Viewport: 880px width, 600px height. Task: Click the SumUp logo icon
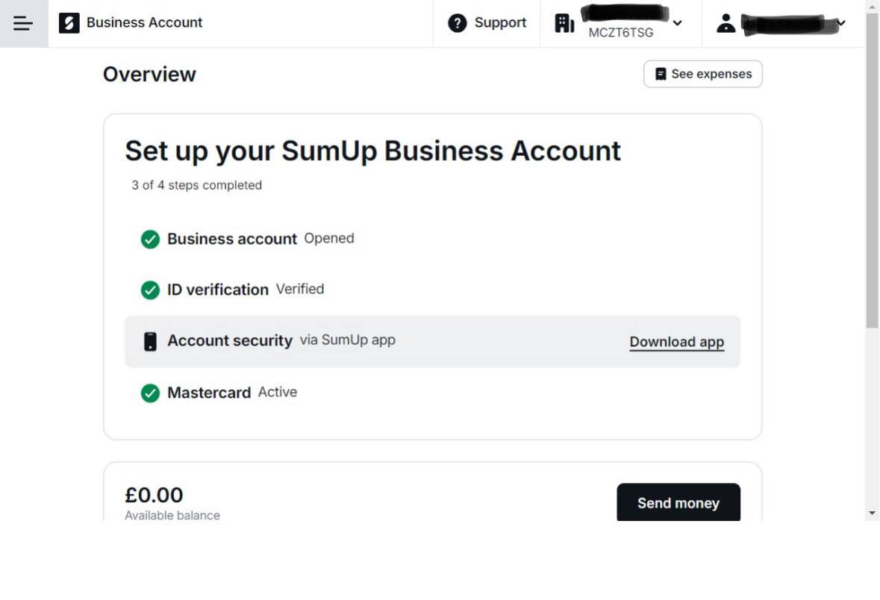(69, 23)
